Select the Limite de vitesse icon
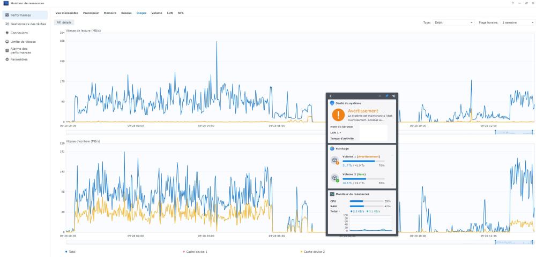536x257 pixels. pos(7,41)
